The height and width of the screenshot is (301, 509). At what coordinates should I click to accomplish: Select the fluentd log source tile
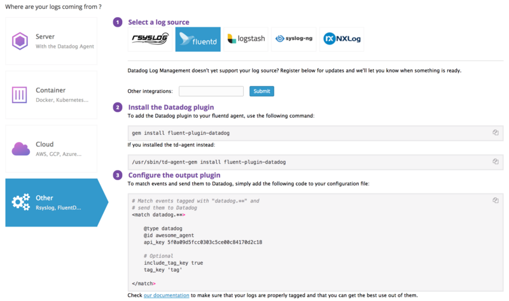(x=198, y=39)
